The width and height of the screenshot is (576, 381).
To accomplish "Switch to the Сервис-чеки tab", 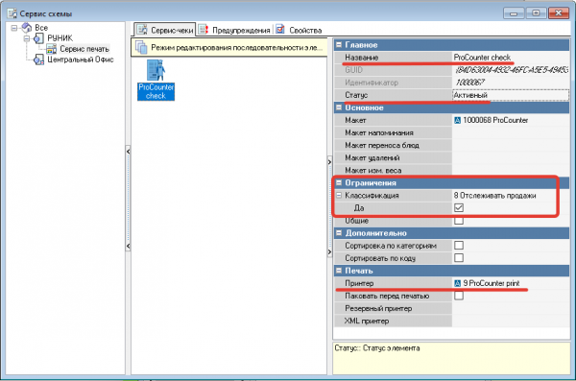I will [164, 30].
